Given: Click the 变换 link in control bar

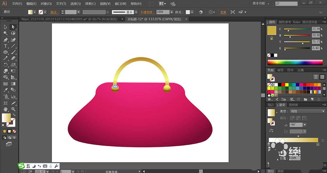Looking at the screenshot, I should click(223, 12).
